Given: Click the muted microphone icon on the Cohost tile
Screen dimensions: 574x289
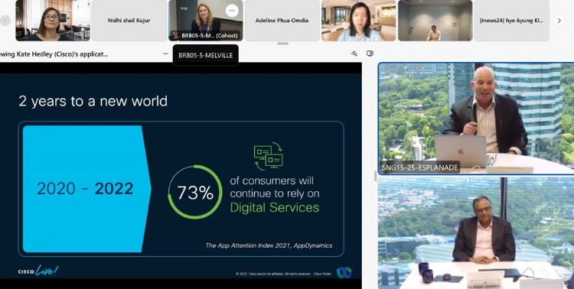Looking at the screenshot, I should pos(176,36).
